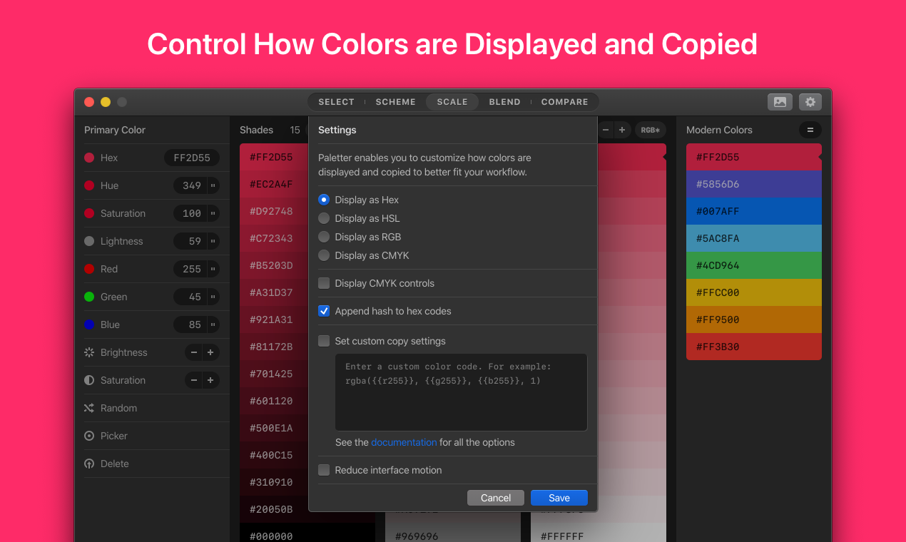Check Reduce interface motion

tap(324, 470)
